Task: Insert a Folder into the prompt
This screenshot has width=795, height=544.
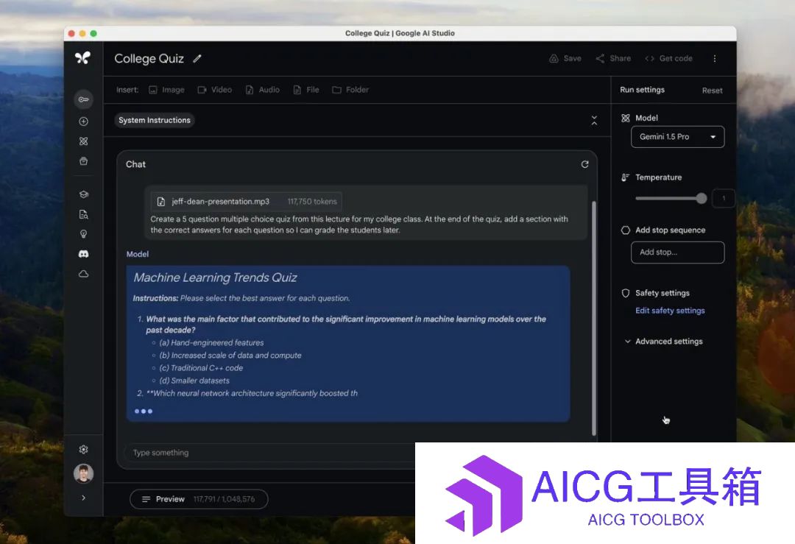Action: (350, 90)
